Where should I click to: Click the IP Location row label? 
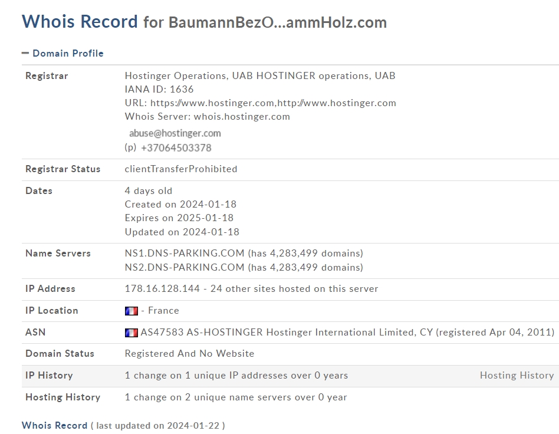tap(52, 311)
